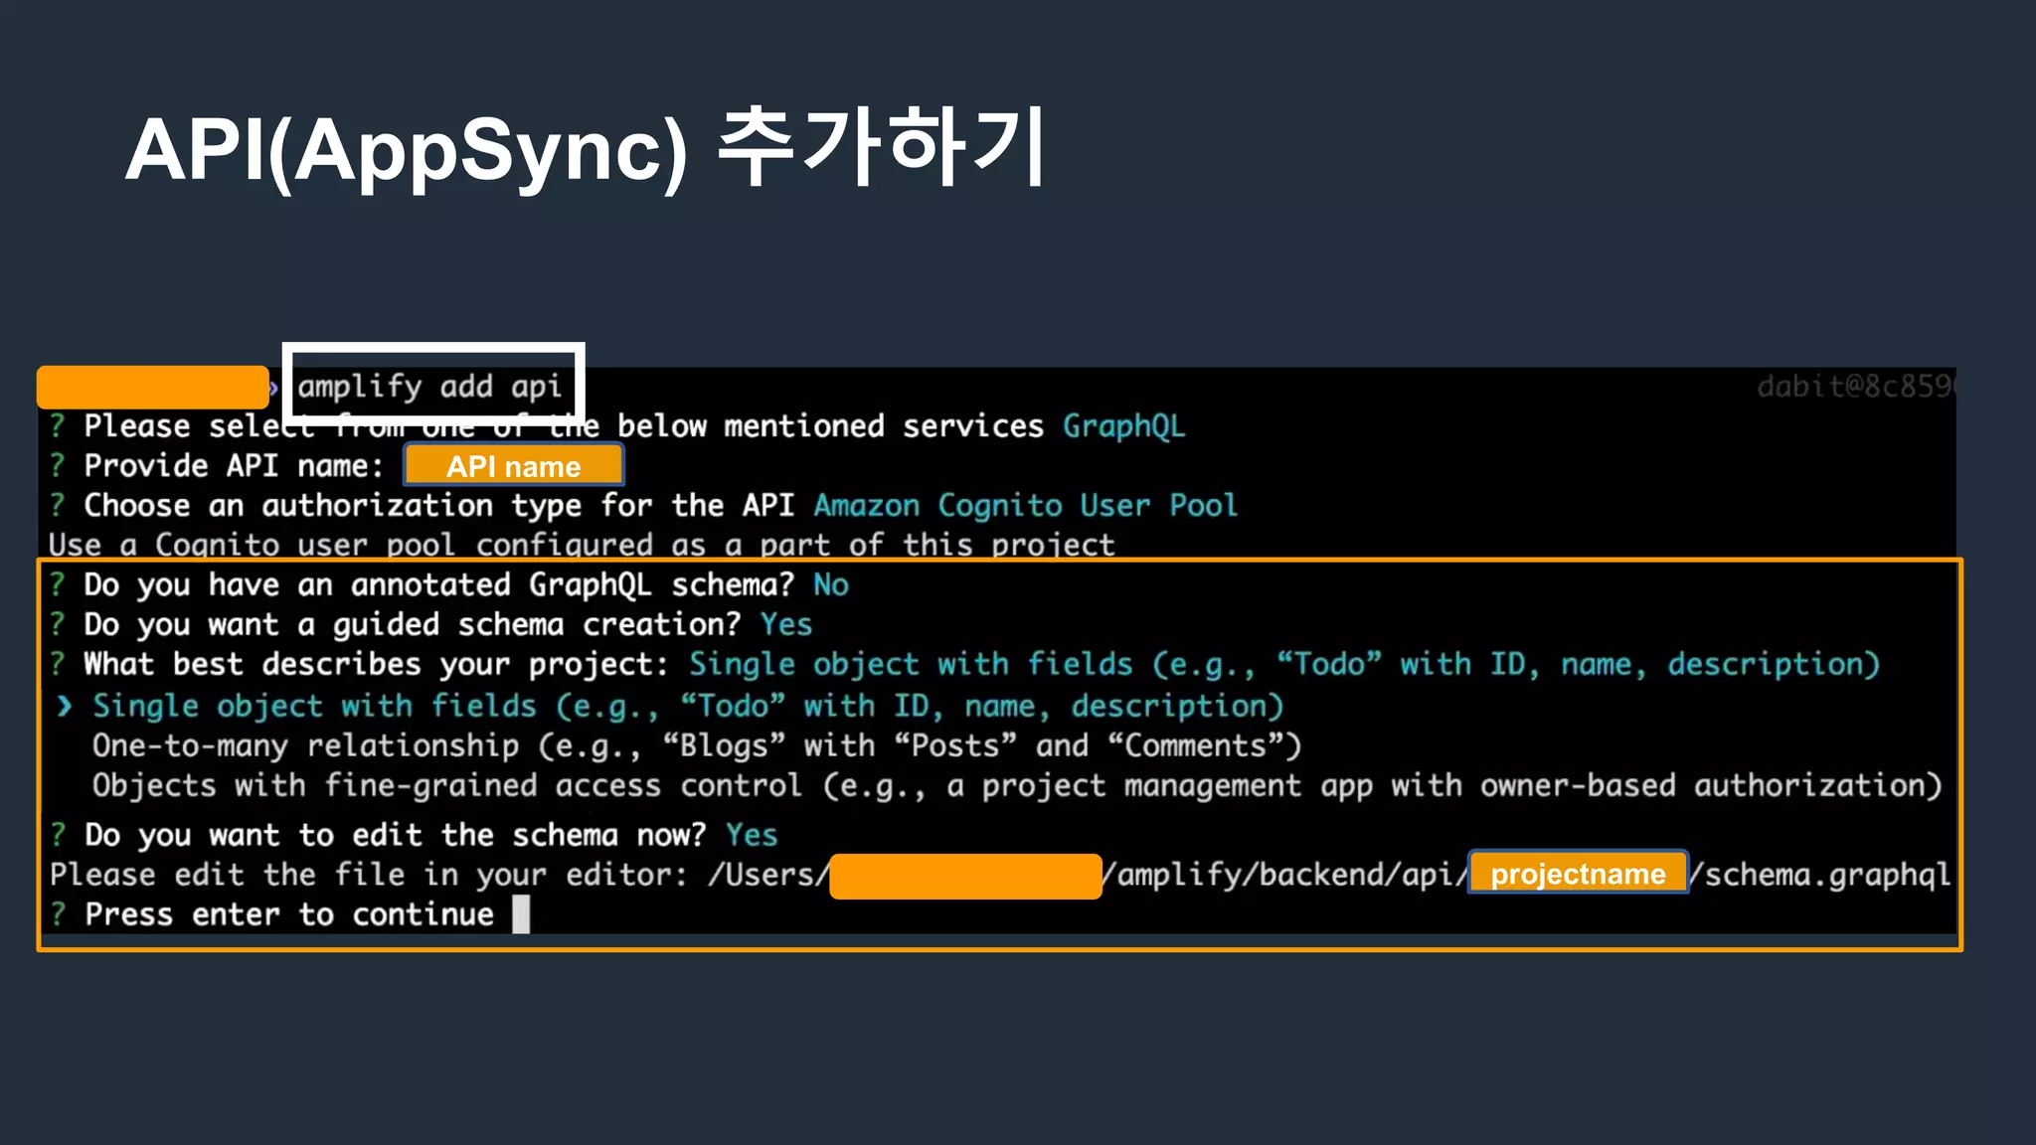Click "Choose an authorization type for the API" prompt

[x=438, y=506]
